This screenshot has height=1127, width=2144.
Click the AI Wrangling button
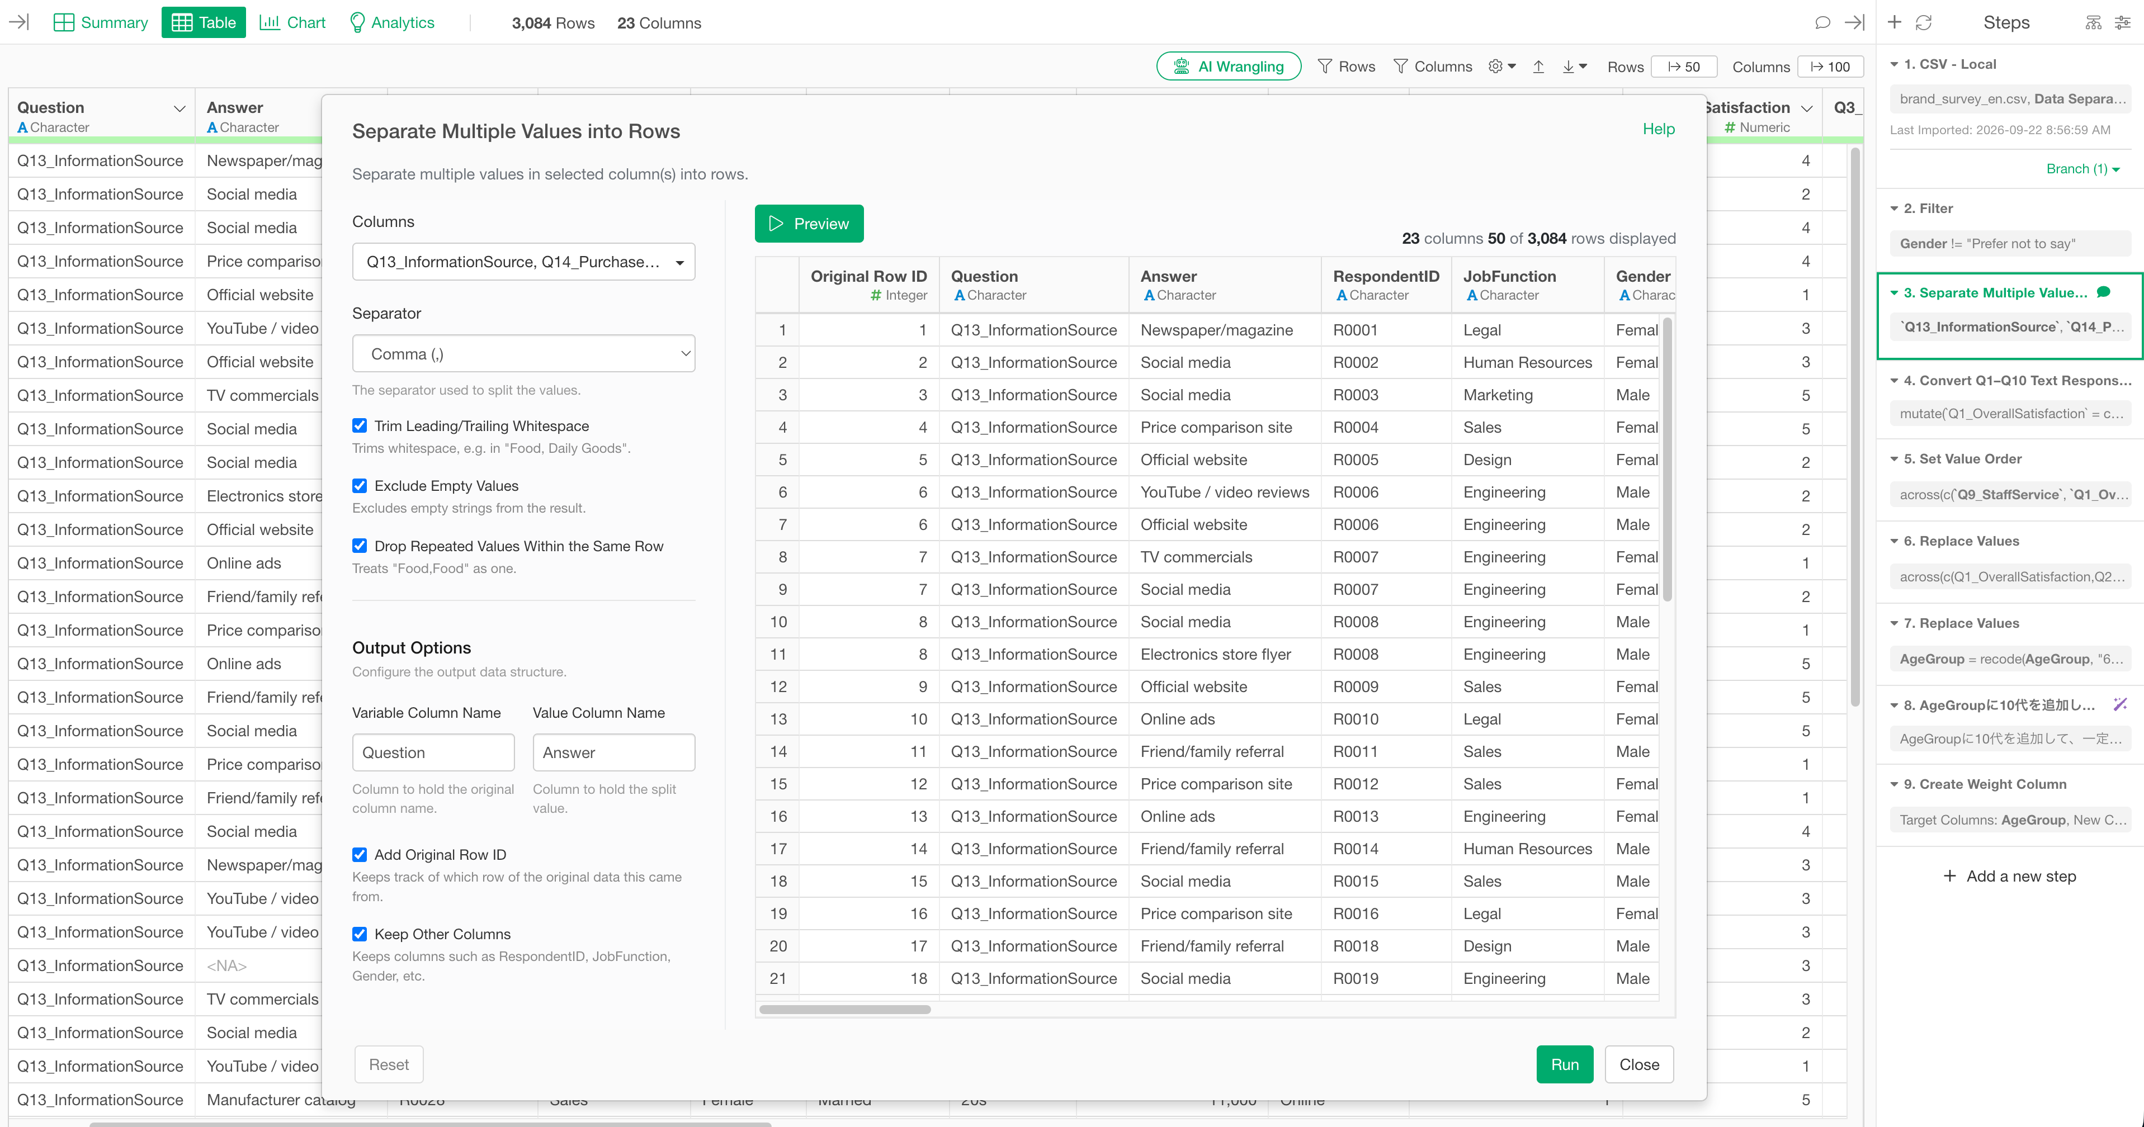coord(1229,67)
